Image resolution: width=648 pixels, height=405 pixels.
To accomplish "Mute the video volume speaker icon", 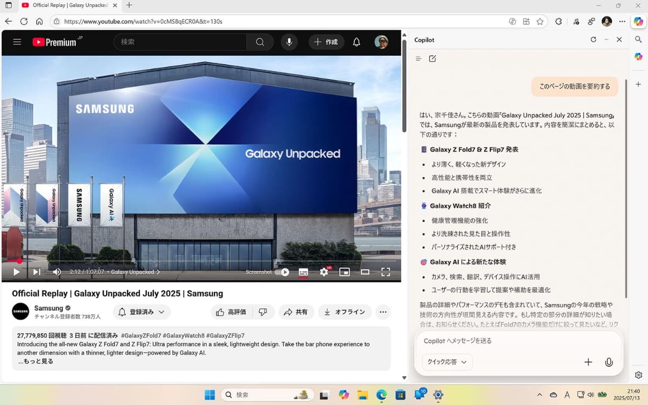I will (x=57, y=272).
